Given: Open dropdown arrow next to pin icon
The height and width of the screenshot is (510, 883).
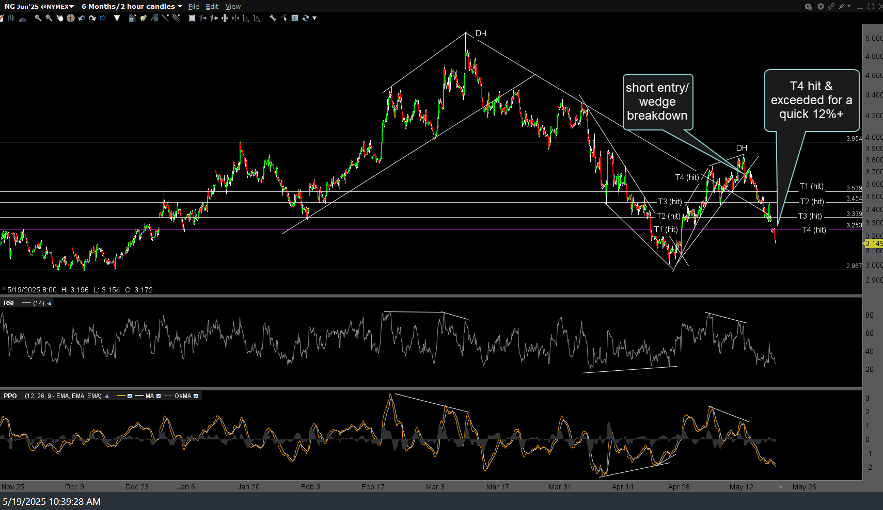Looking at the screenshot, I should tap(848, 7).
